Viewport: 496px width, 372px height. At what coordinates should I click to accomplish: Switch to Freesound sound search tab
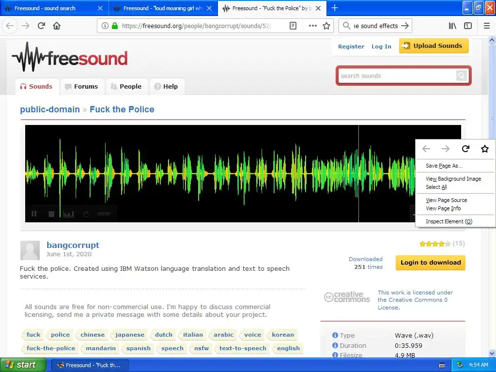point(45,8)
